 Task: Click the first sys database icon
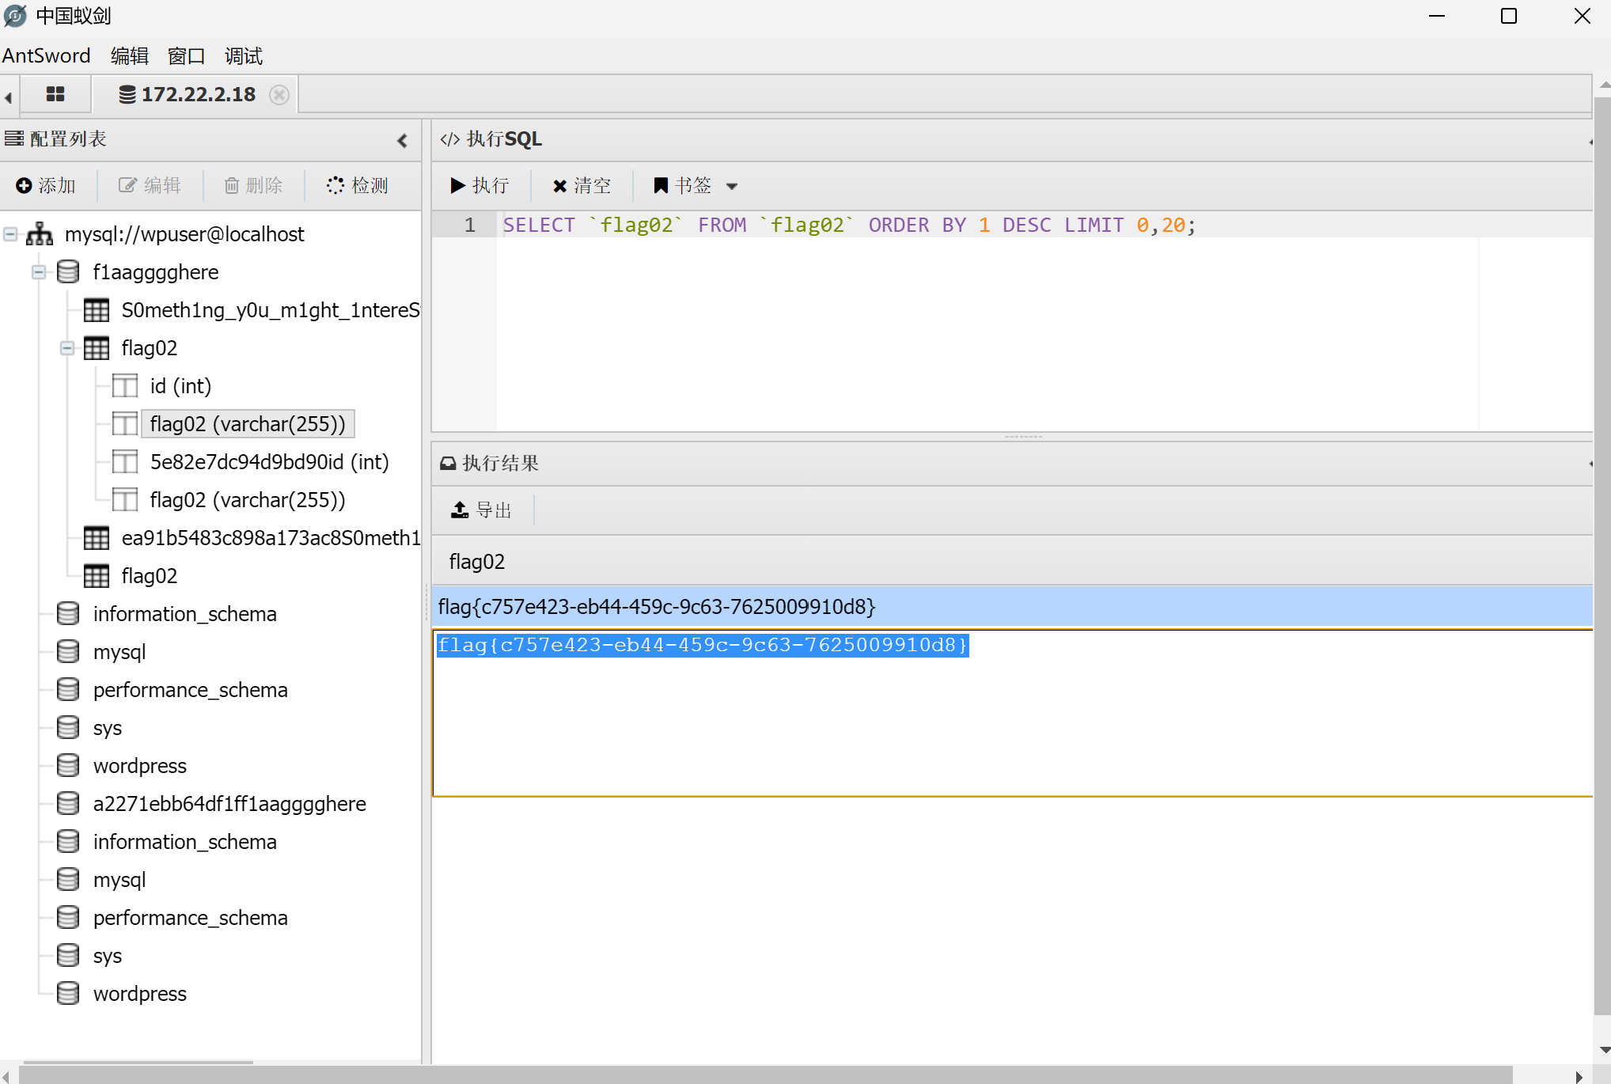coord(68,728)
